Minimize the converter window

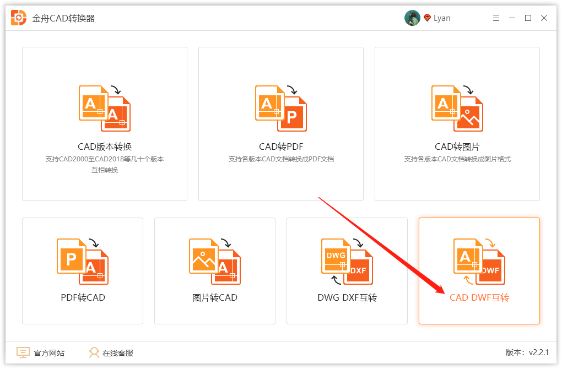click(512, 18)
